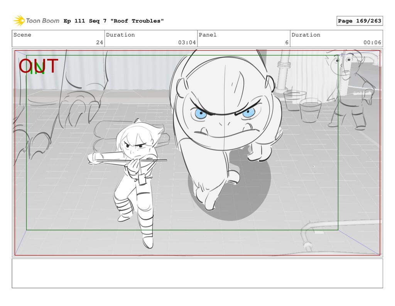Select the Scene label in the header
This screenshot has width=395, height=306.
[22, 35]
